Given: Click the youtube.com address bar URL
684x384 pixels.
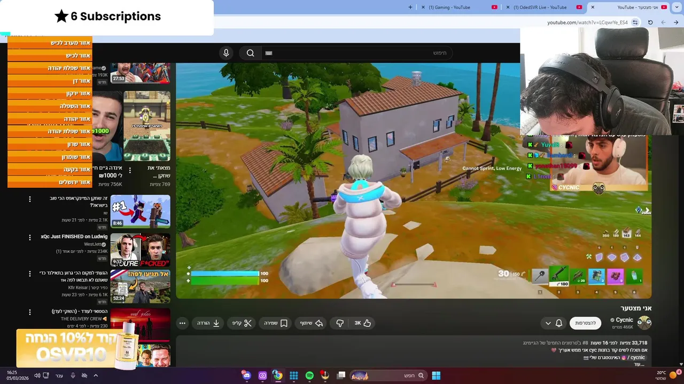Looking at the screenshot, I should tap(587, 22).
